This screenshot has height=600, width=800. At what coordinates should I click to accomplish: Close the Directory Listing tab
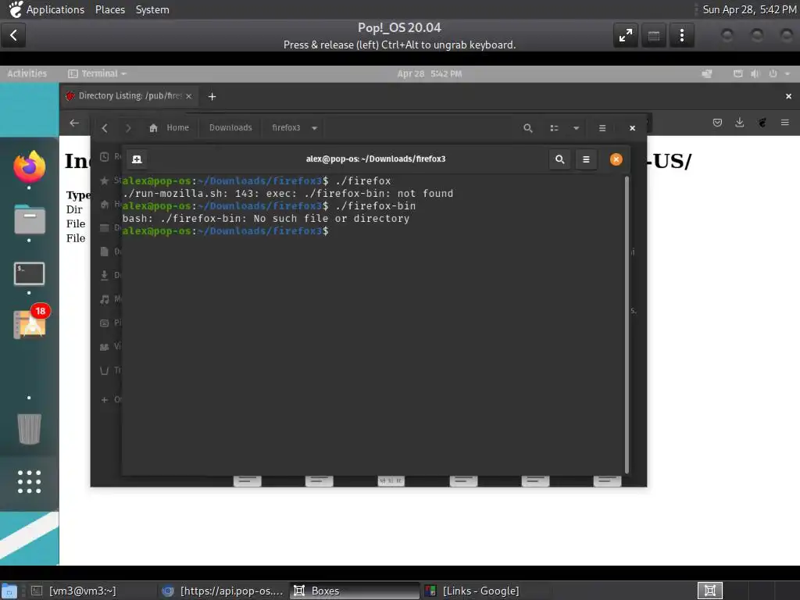(189, 96)
